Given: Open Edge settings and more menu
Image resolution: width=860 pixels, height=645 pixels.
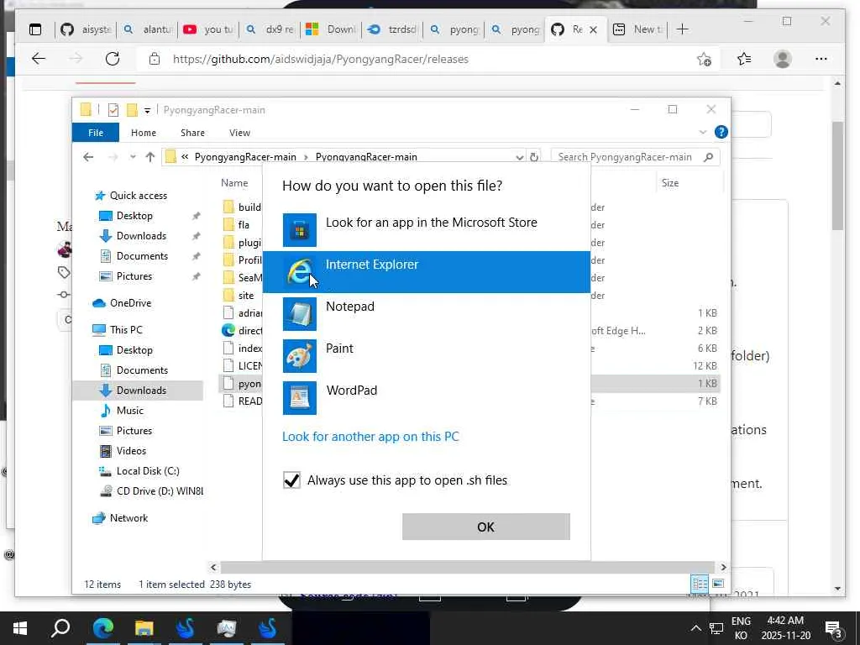Looking at the screenshot, I should click(821, 59).
